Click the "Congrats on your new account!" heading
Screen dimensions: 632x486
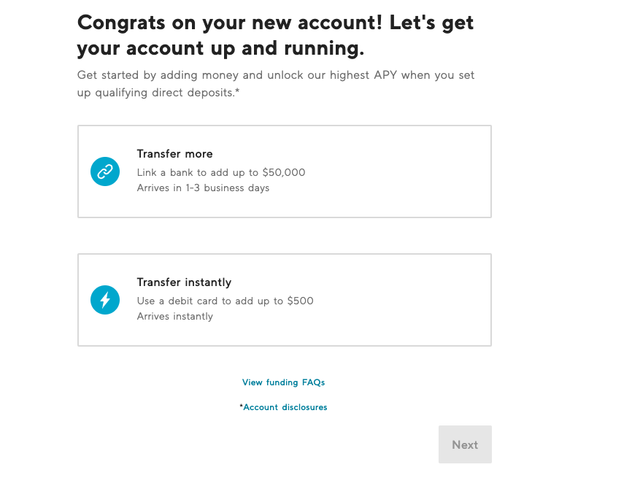point(230,22)
